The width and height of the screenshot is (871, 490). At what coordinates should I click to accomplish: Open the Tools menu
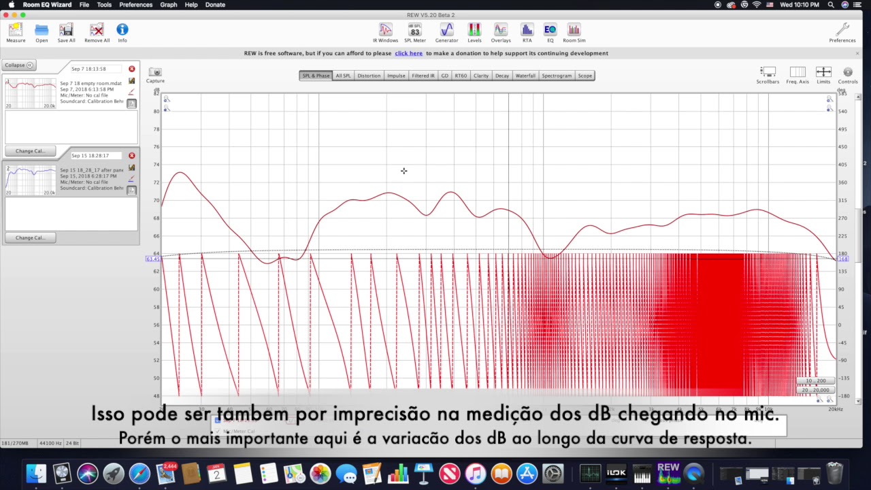pos(104,5)
